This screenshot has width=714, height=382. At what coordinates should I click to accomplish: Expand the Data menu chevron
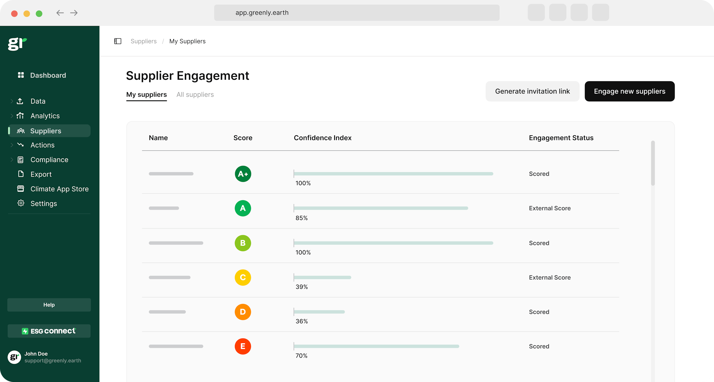pos(12,101)
